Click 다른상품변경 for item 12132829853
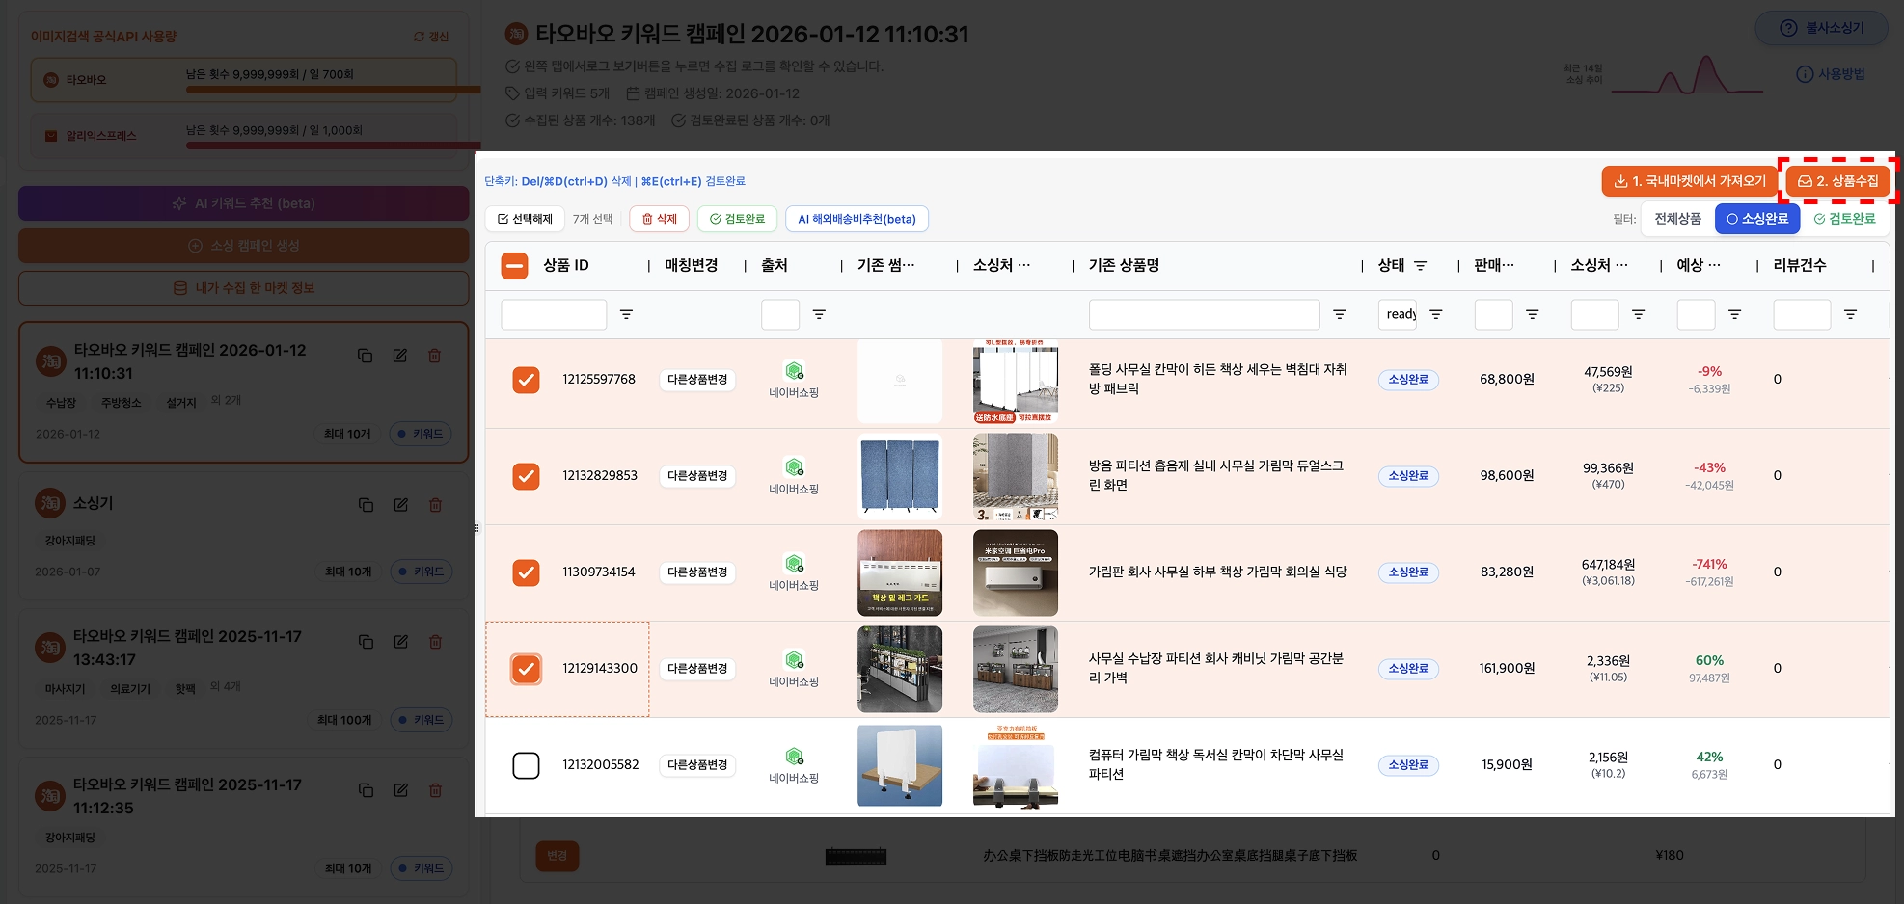 point(697,476)
